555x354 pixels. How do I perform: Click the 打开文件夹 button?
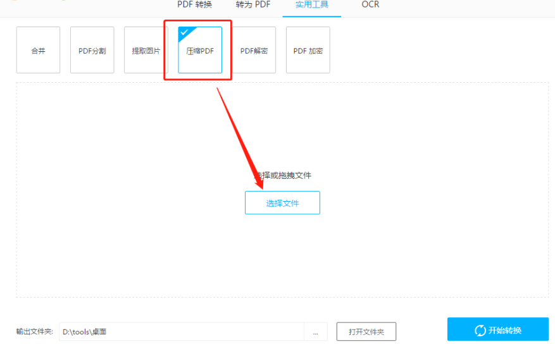pyautogui.click(x=366, y=332)
